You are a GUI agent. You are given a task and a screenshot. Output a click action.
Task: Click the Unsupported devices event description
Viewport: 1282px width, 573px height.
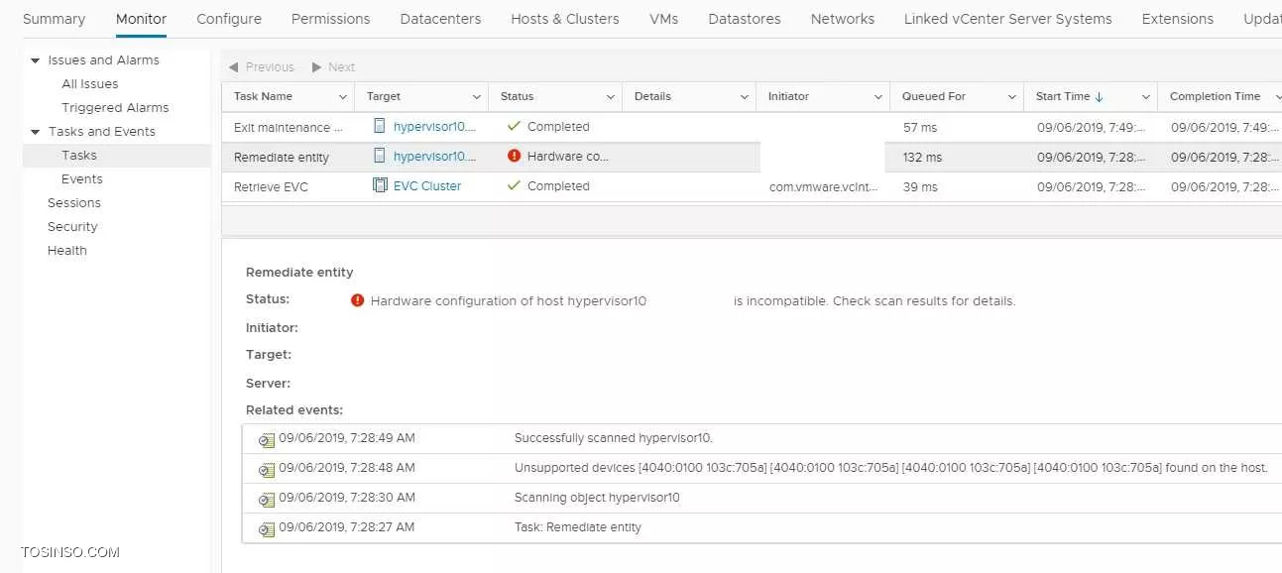point(891,468)
